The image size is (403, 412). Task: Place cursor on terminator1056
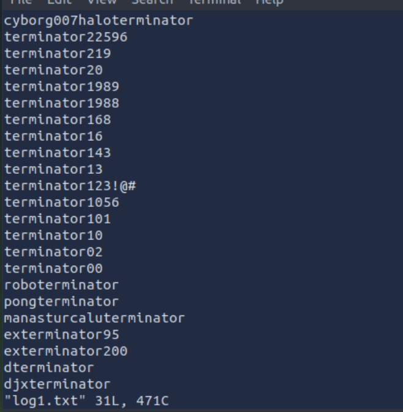(61, 202)
